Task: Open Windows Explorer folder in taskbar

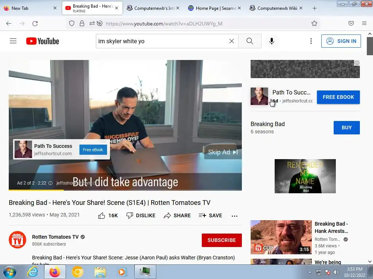Action: coord(100,272)
